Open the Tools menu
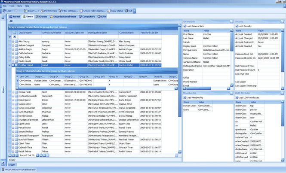 click(12, 6)
